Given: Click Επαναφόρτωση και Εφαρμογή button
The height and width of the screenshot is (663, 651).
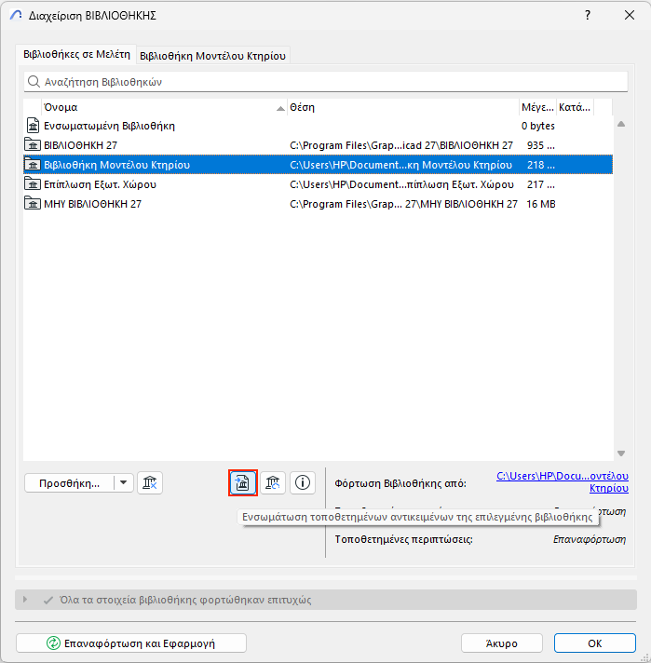Looking at the screenshot, I should [131, 643].
